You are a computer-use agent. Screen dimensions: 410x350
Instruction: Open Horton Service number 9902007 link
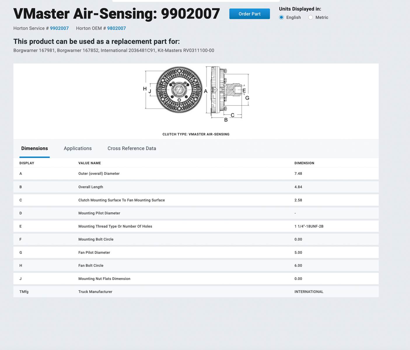pos(59,28)
